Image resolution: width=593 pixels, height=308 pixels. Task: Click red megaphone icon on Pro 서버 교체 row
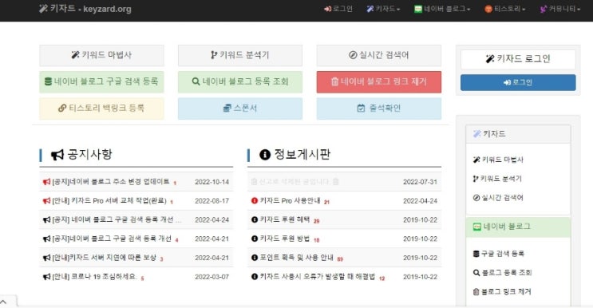tap(46, 200)
